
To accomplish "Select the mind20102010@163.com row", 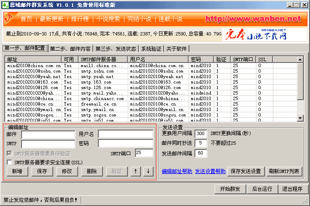I will pos(33,82).
